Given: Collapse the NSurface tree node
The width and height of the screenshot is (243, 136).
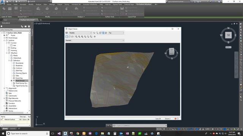Looking at the screenshot, I should click(x=7, y=53).
